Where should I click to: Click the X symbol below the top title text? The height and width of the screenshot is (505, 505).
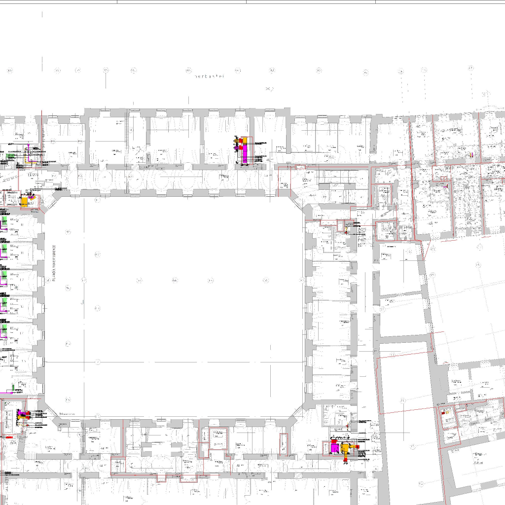(x=269, y=89)
